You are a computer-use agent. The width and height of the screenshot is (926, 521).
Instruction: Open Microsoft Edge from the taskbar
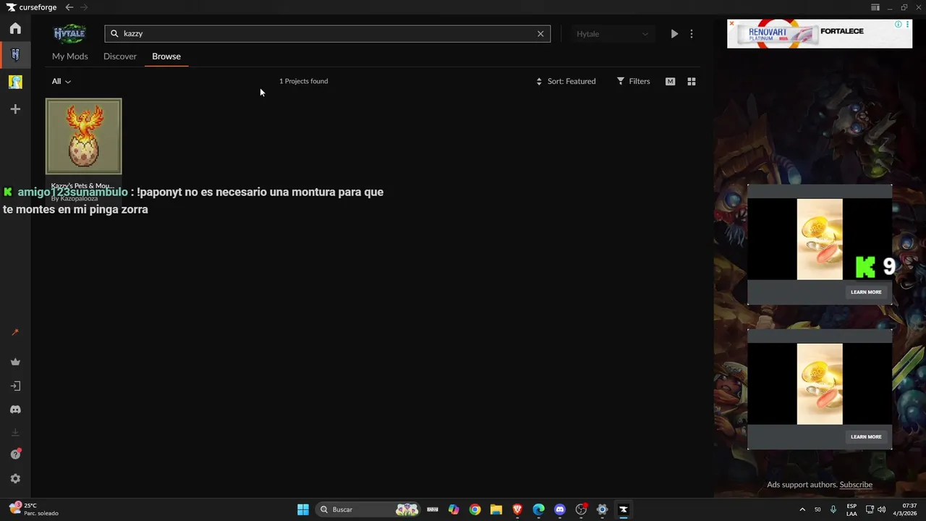(x=538, y=509)
